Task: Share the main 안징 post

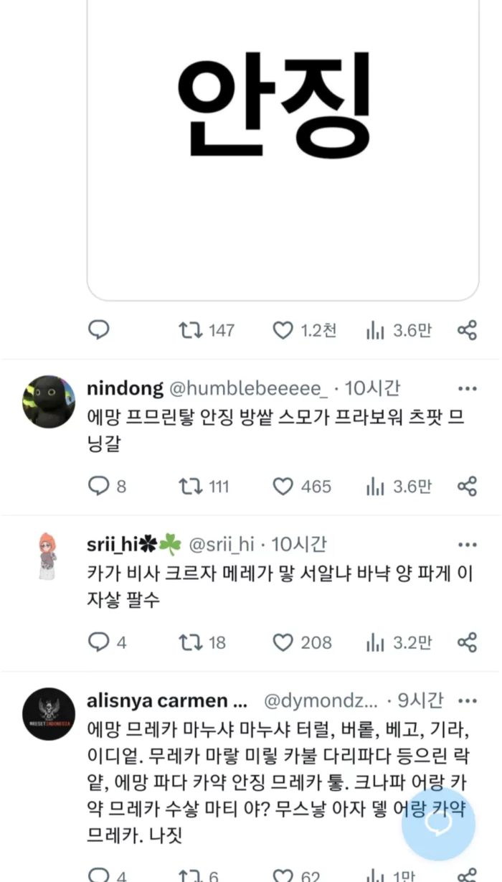Action: pyautogui.click(x=467, y=330)
